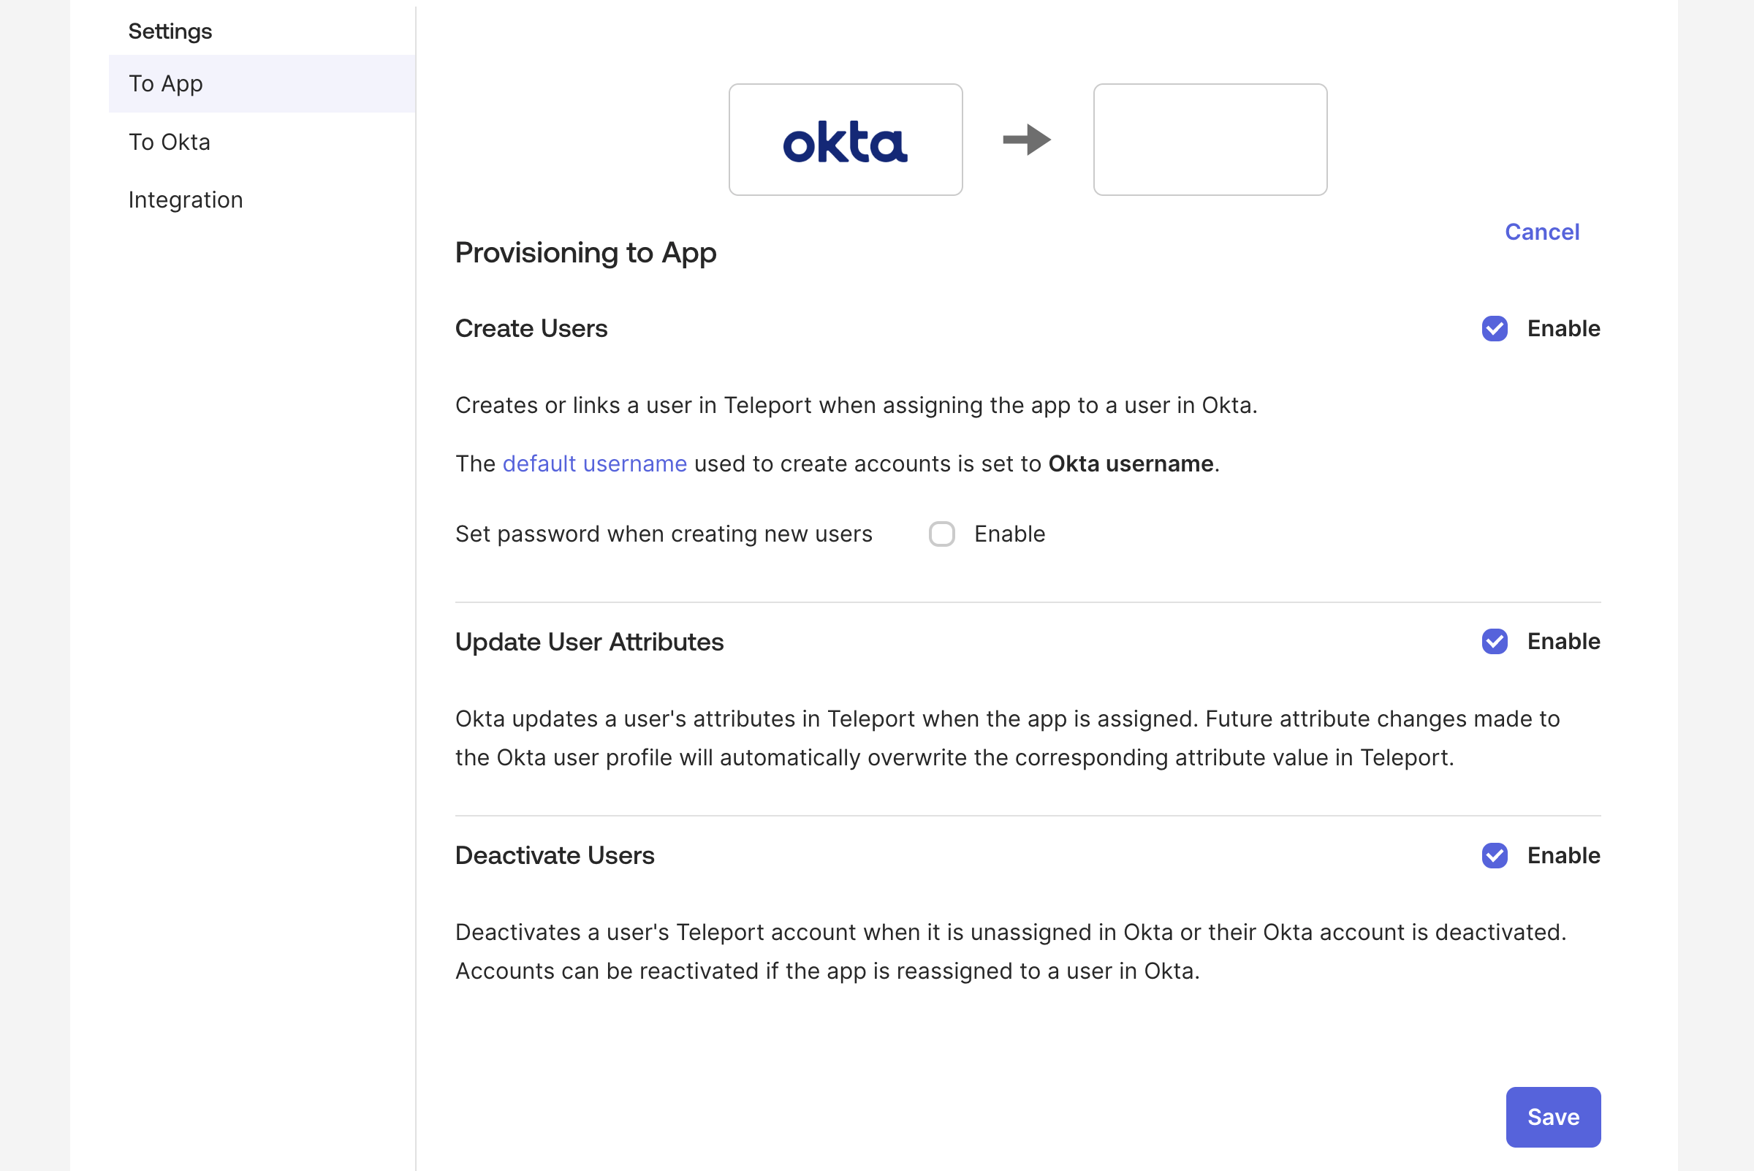Open the Integration settings tab
This screenshot has width=1754, height=1171.
186,200
